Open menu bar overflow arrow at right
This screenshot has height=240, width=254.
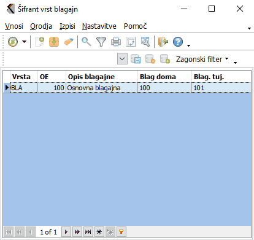pos(249,28)
